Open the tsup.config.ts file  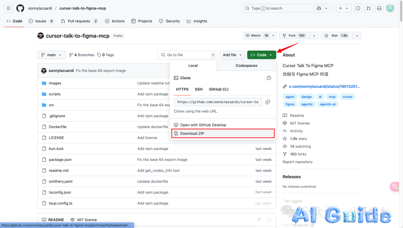61,203
